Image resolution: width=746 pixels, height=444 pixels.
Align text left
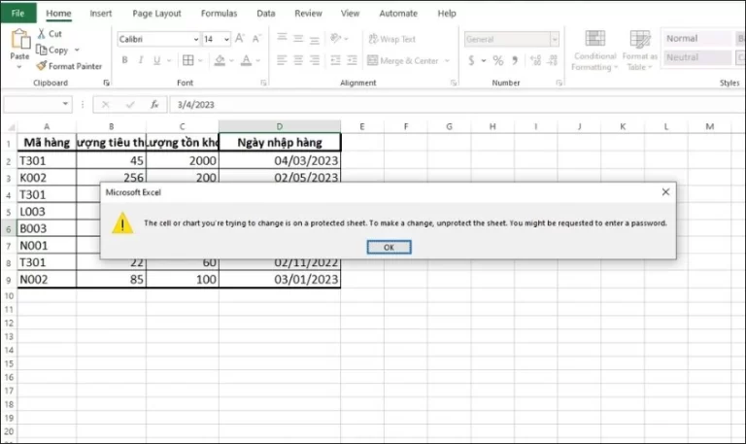click(x=282, y=60)
